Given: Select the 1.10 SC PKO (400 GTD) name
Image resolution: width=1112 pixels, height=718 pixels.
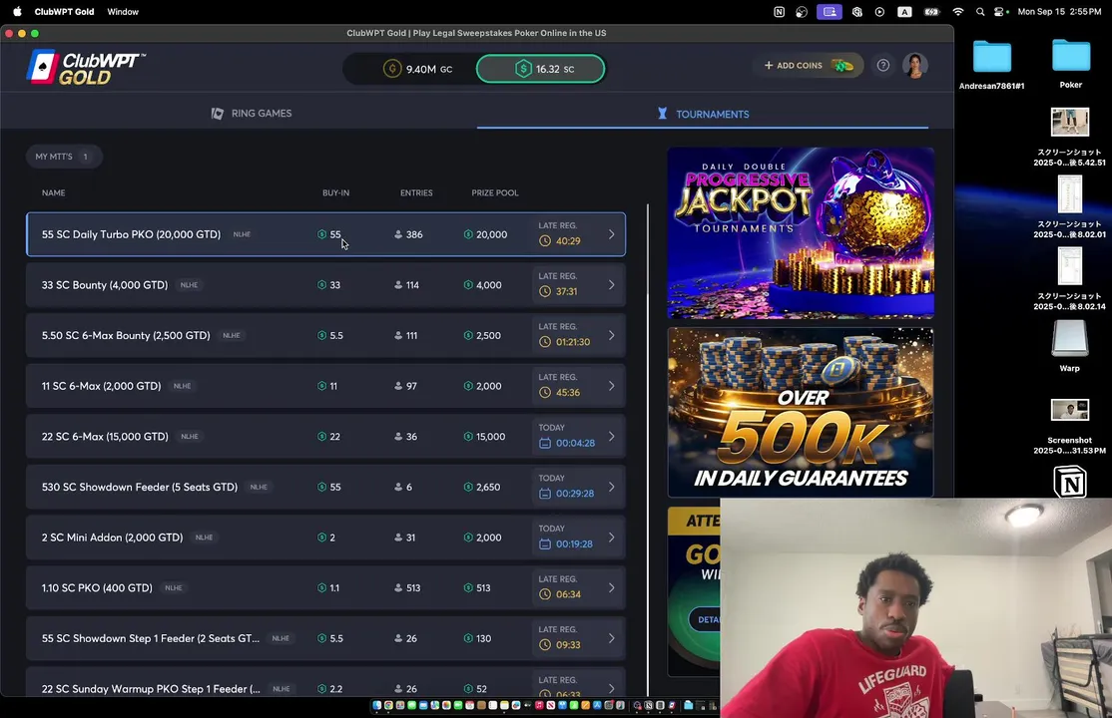Looking at the screenshot, I should (97, 587).
